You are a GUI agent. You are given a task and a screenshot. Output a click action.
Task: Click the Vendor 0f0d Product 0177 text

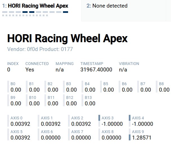pos(40,49)
